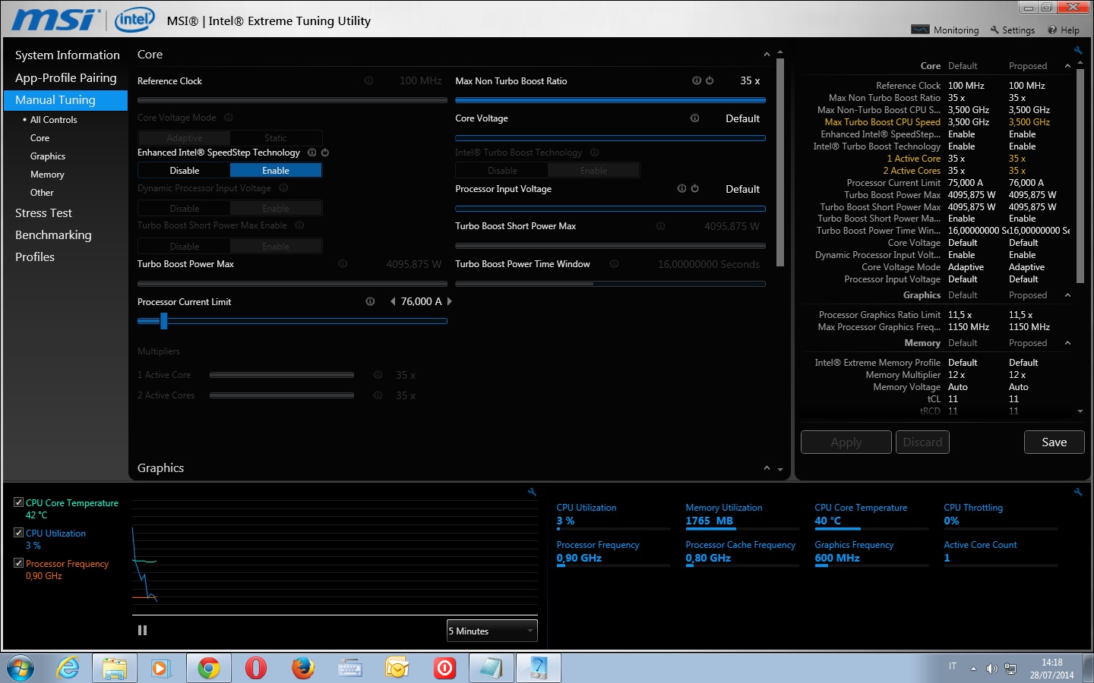This screenshot has height=683, width=1094.
Task: Select Memory under Manual Tuning
Action: (47, 175)
